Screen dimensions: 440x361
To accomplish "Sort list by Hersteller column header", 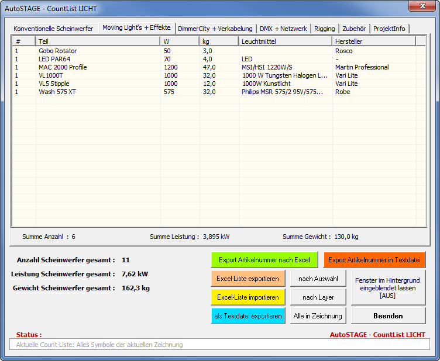I will (x=373, y=41).
